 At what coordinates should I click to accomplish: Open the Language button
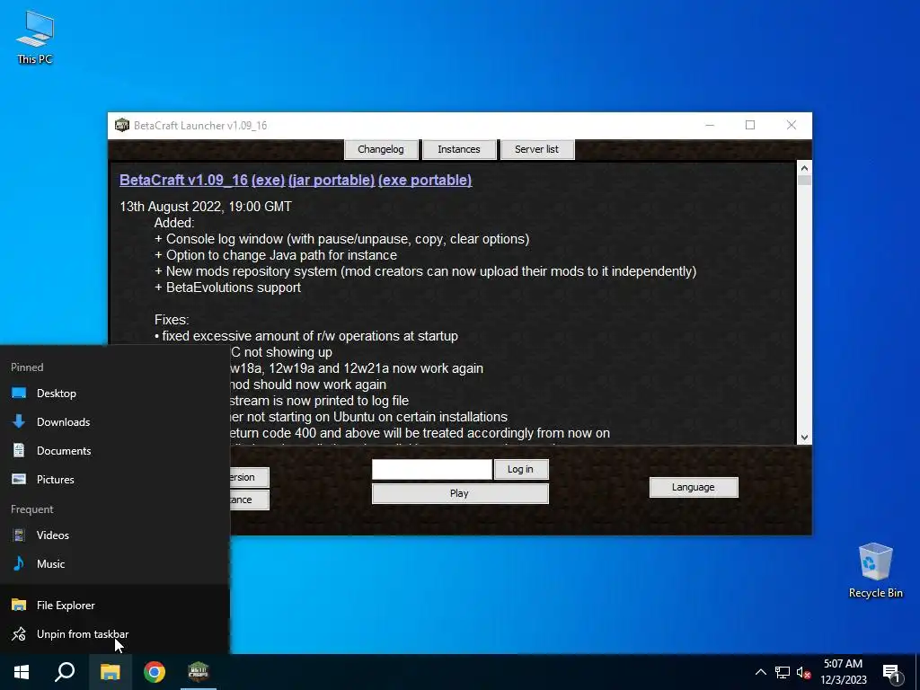pos(694,487)
